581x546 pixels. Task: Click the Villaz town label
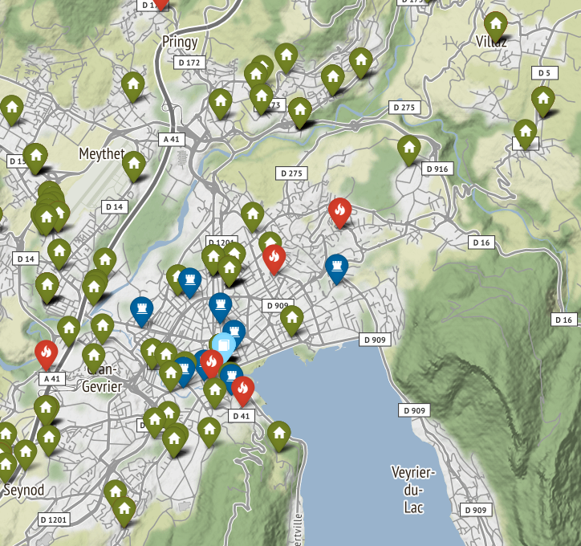click(491, 42)
